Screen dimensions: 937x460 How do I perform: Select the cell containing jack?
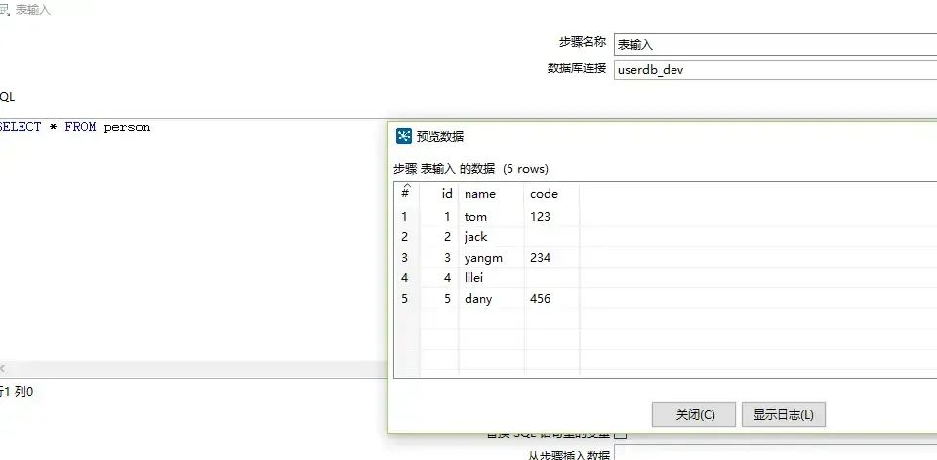pyautogui.click(x=491, y=237)
